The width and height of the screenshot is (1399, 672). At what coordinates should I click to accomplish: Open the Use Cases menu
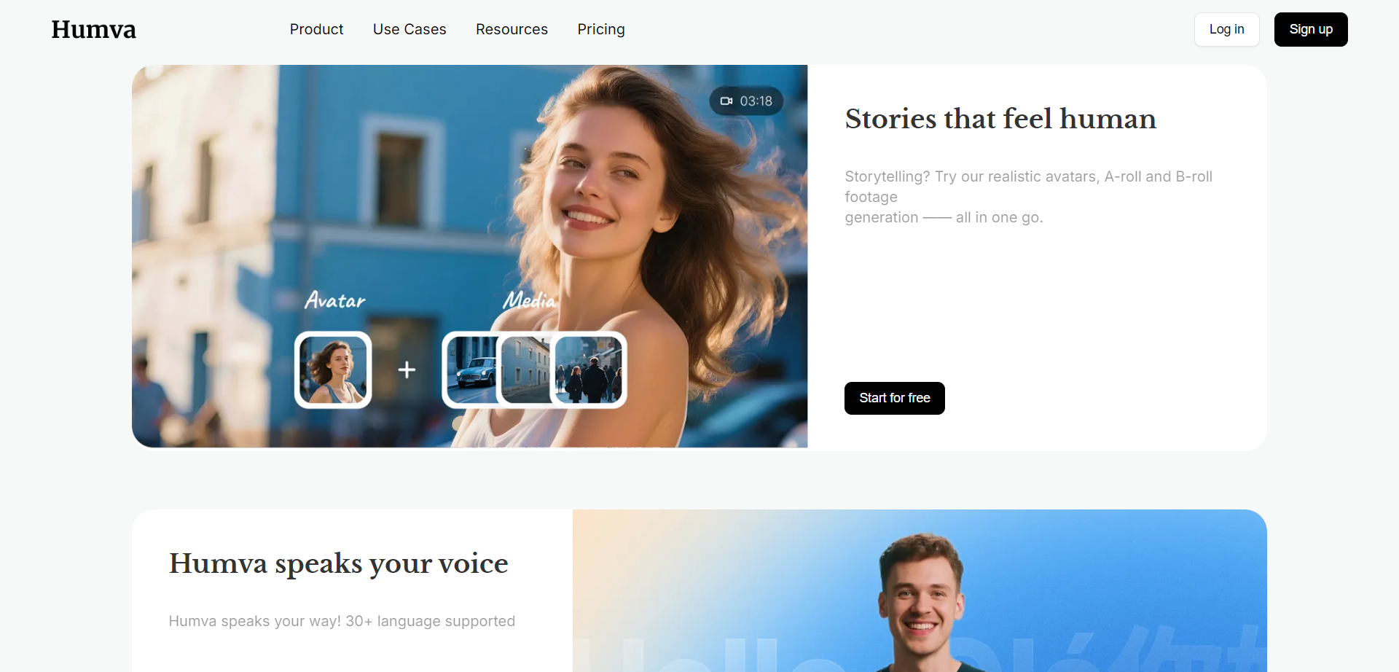pos(409,29)
